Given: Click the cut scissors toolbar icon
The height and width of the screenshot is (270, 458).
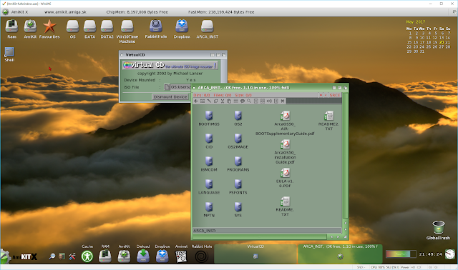Looking at the screenshot, I should coord(223,101).
